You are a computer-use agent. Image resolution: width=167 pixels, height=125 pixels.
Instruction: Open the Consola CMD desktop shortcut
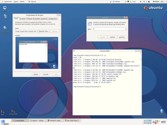pyautogui.click(x=13, y=112)
